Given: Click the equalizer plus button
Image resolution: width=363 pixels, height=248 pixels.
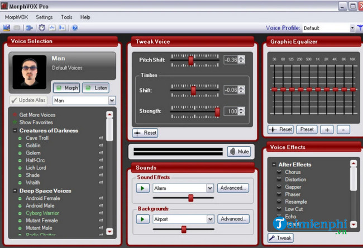Looking at the screenshot, I should [327, 130].
